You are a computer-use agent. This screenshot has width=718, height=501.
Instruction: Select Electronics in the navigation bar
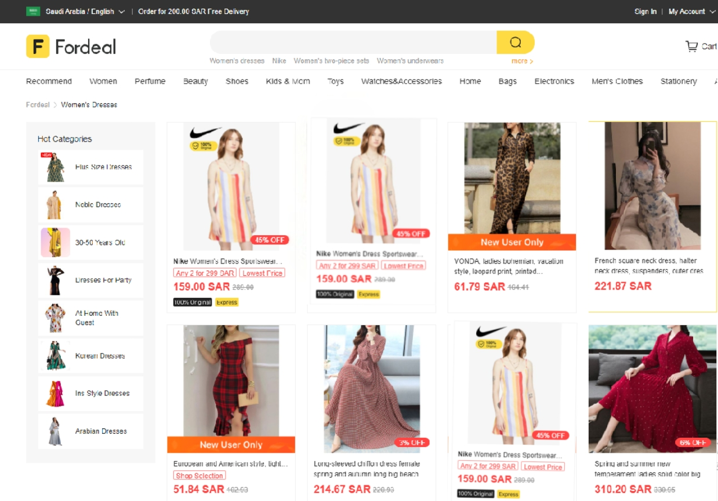pos(554,81)
